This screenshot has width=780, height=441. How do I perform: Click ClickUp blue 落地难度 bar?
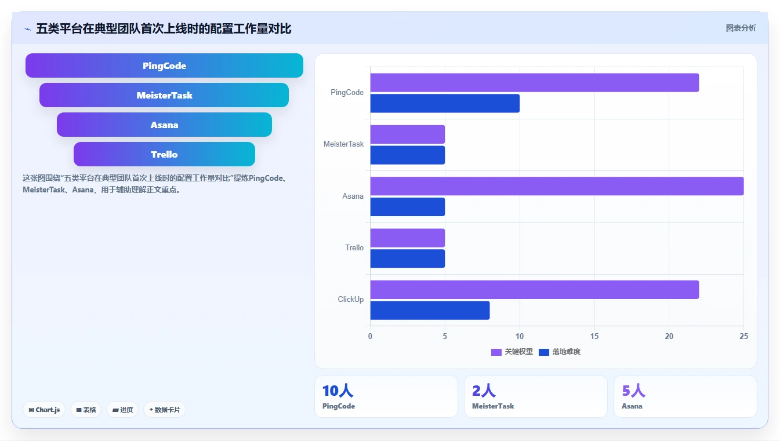click(x=430, y=310)
